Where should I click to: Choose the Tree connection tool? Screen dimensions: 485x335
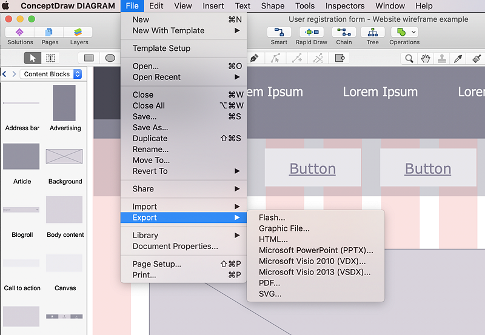[x=373, y=32]
